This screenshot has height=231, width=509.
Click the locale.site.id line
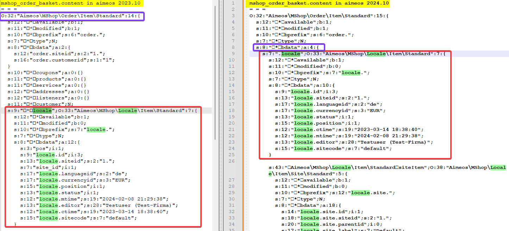323,212
